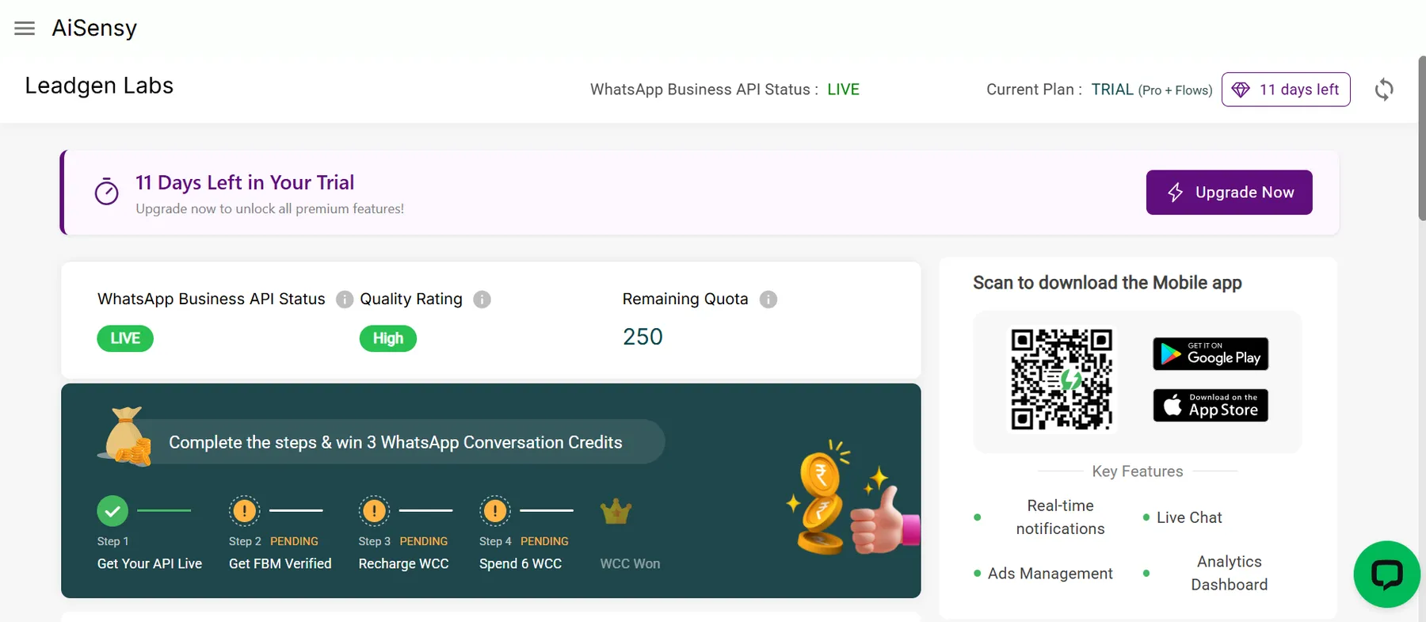Click the Step 4 pending warning icon
Screen dimensions: 1426x622
pos(495,511)
